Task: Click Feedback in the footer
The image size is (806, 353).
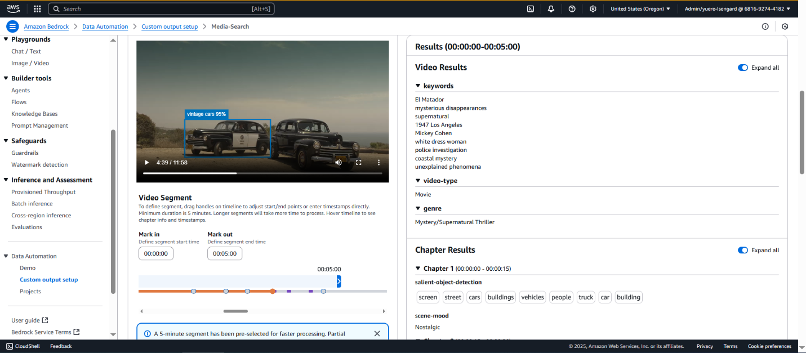Action: pyautogui.click(x=61, y=346)
